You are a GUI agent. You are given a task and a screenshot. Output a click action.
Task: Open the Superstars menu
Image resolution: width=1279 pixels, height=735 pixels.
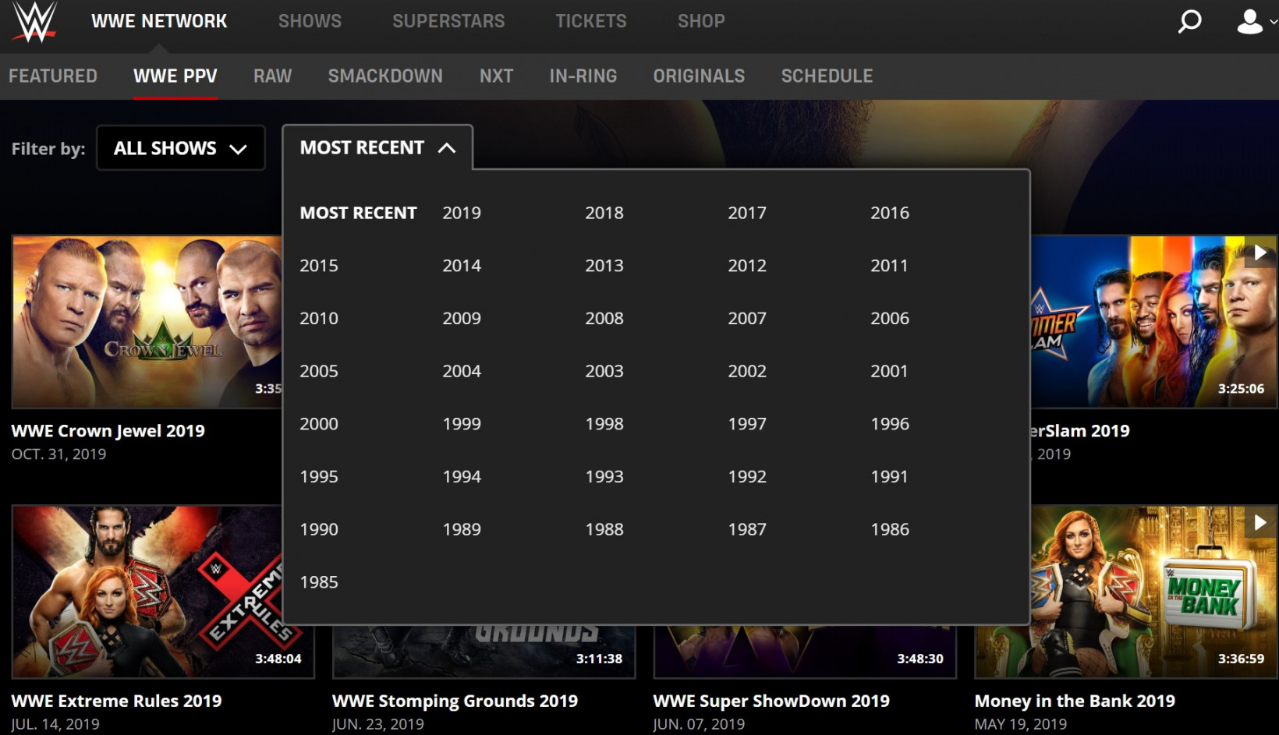(x=448, y=21)
